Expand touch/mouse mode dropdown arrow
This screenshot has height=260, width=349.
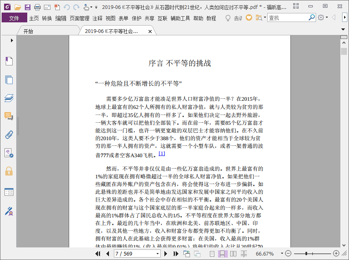pyautogui.click(x=91, y=7)
